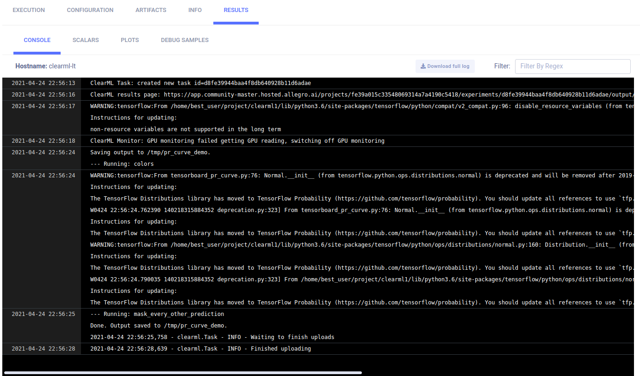Image resolution: width=640 pixels, height=376 pixels.
Task: Click the timestamp 2021-04-24 22:56:16
Action: pyautogui.click(x=43, y=95)
